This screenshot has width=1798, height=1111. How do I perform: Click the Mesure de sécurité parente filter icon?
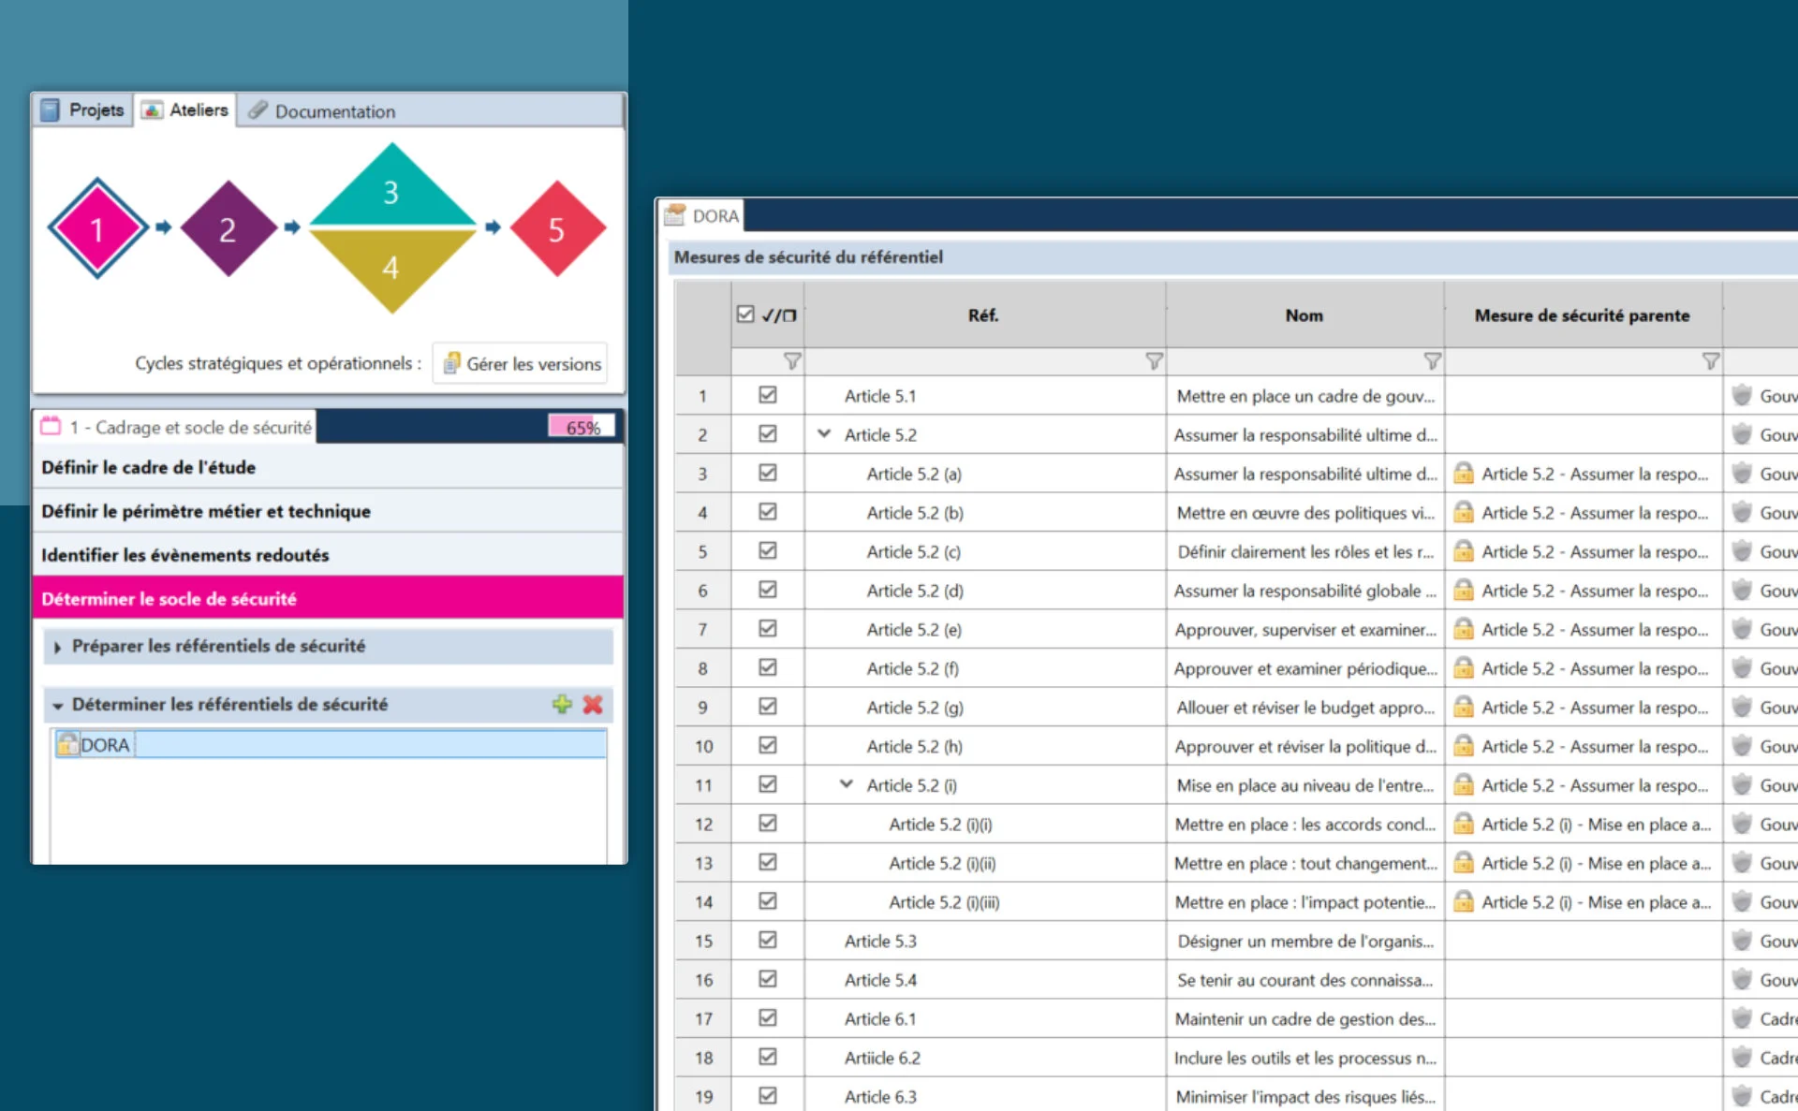pyautogui.click(x=1710, y=361)
